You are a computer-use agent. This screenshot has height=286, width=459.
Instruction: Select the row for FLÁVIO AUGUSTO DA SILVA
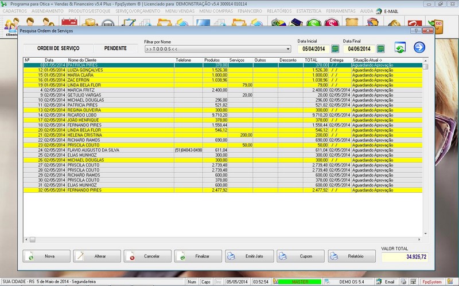[x=223, y=150]
